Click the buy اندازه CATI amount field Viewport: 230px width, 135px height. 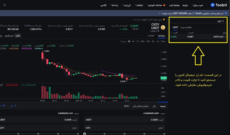coord(124,128)
